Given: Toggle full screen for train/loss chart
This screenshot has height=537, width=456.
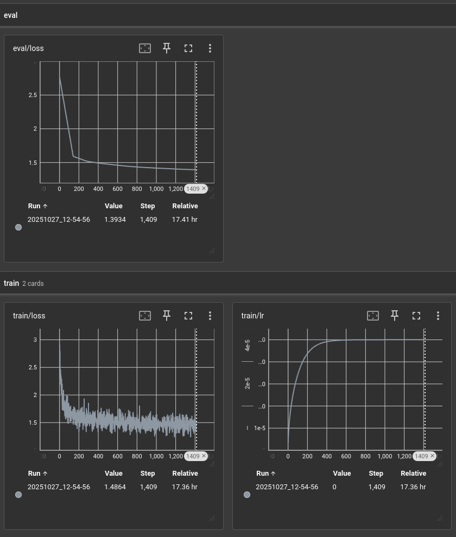Looking at the screenshot, I should point(188,316).
